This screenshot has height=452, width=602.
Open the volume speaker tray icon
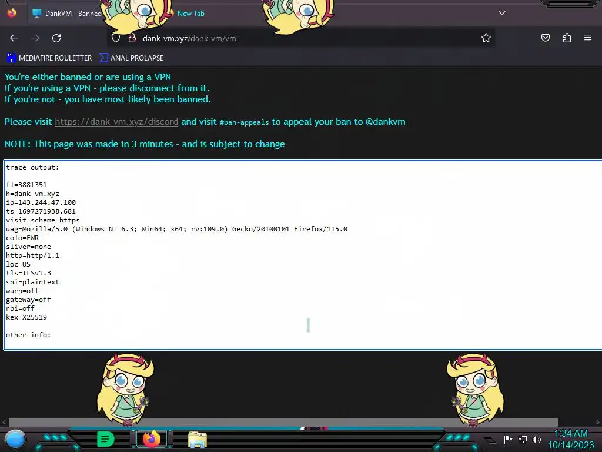[x=536, y=439]
